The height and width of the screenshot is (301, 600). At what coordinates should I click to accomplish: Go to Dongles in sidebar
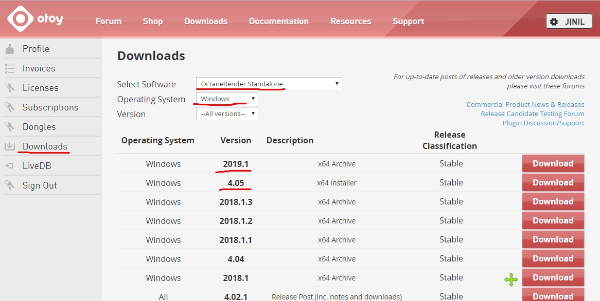coord(39,127)
